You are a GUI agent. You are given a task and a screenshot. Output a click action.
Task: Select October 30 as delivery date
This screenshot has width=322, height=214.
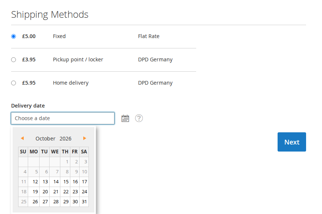pos(75,202)
